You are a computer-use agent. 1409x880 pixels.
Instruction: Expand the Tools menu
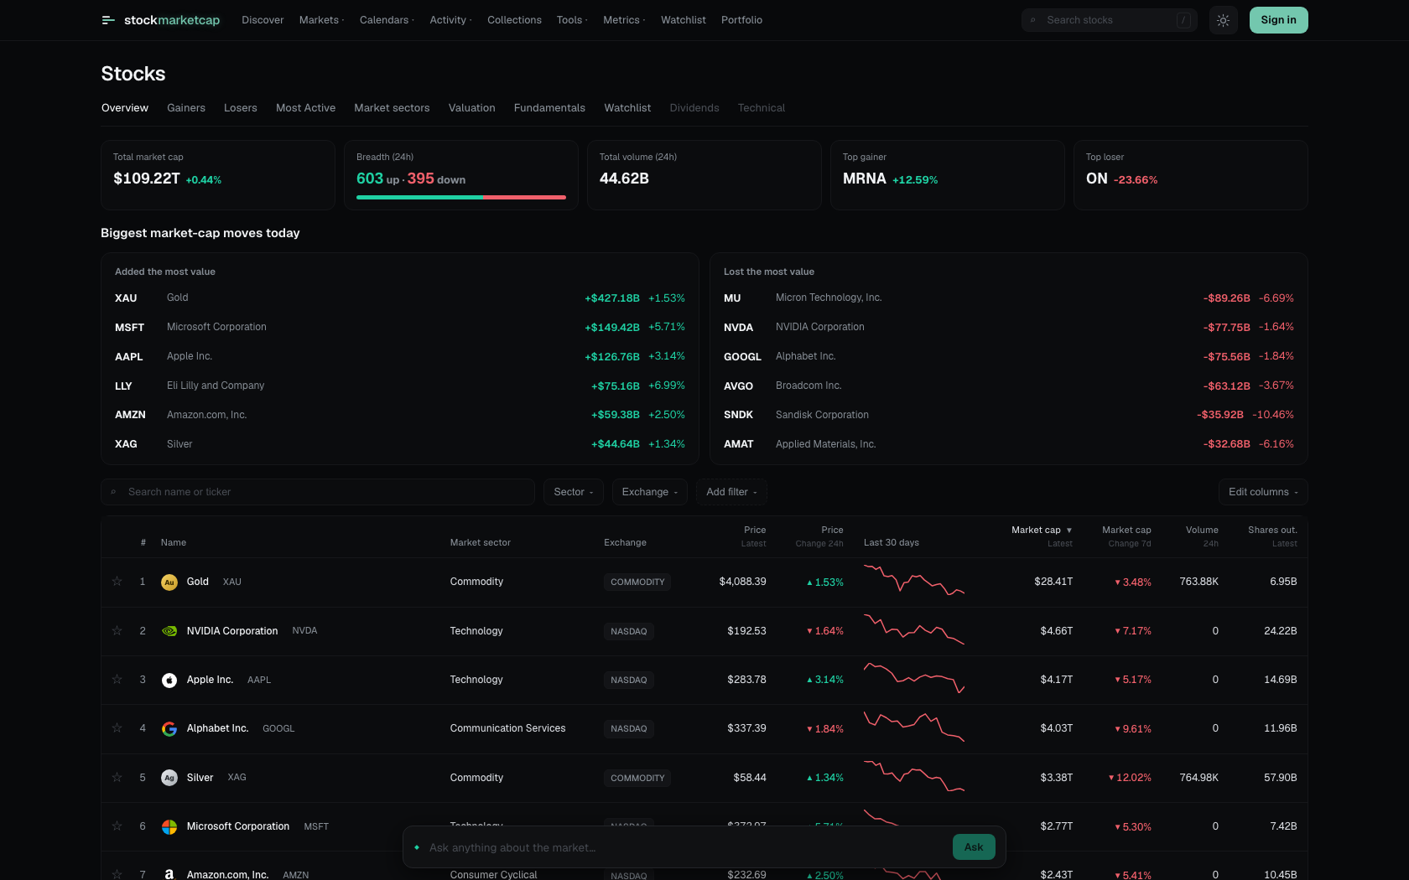572,20
